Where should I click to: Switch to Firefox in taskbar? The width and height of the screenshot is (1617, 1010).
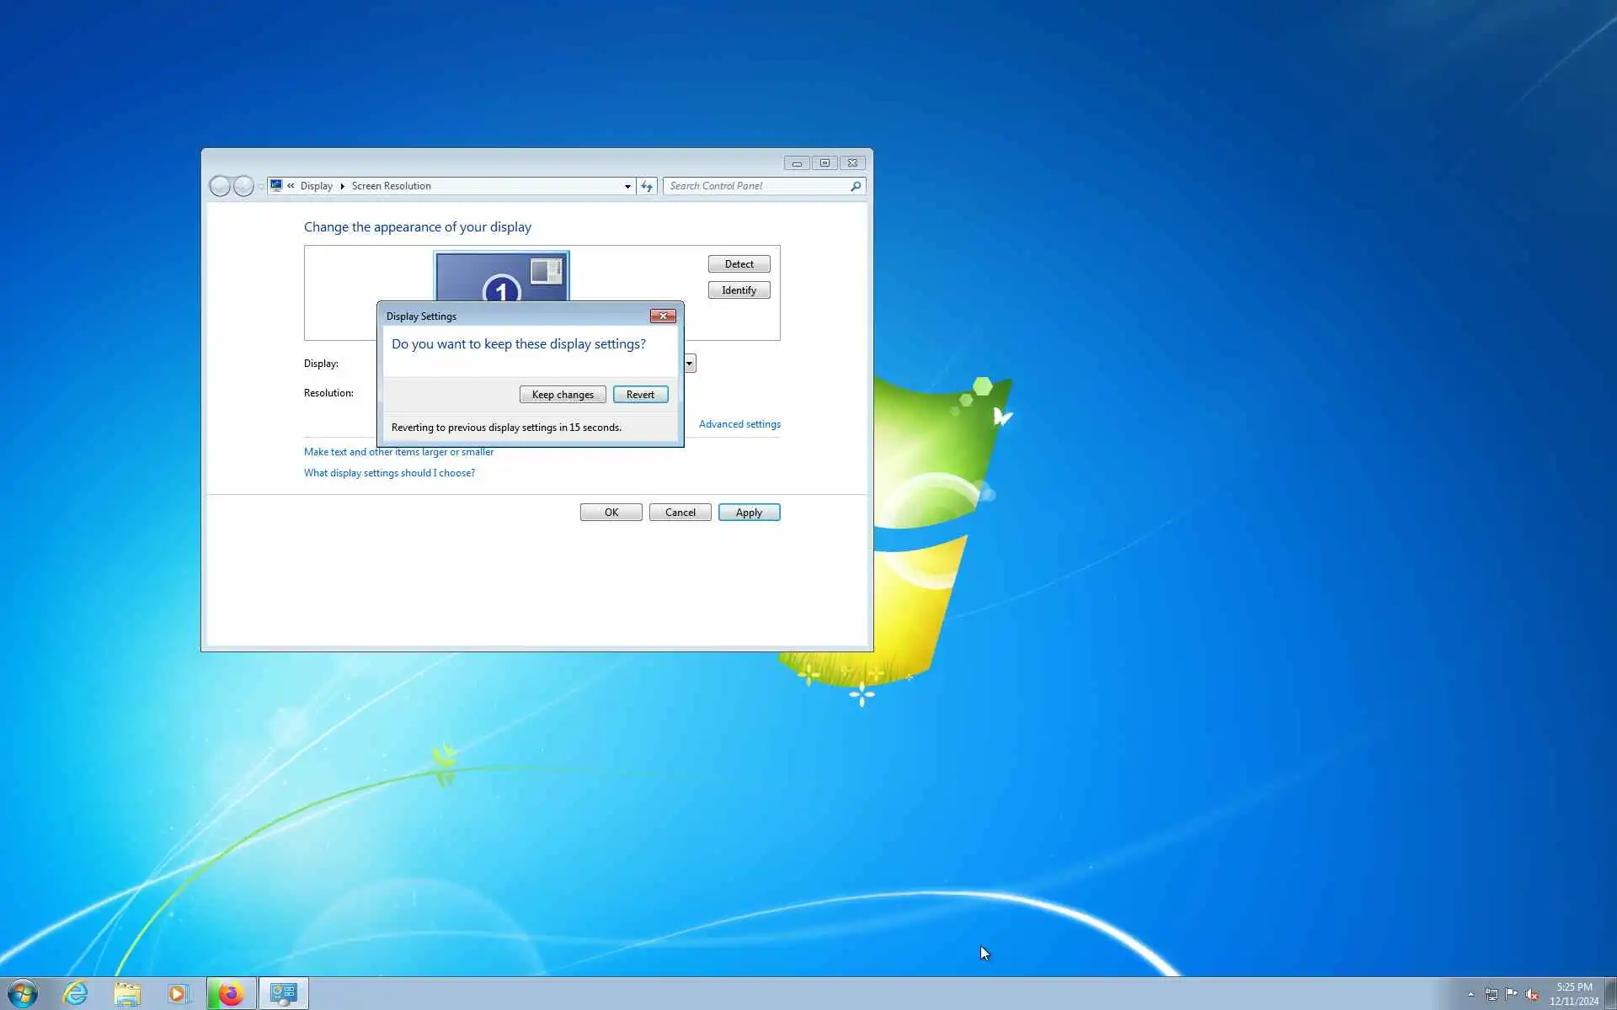tap(231, 993)
